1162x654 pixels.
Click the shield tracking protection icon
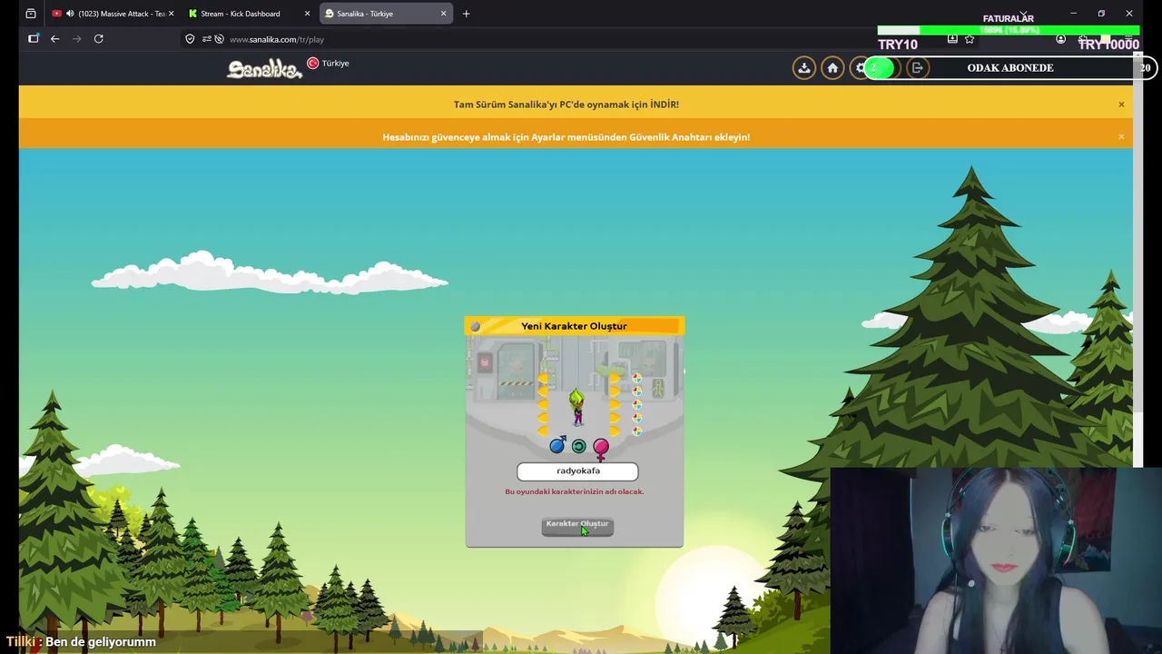pos(190,39)
